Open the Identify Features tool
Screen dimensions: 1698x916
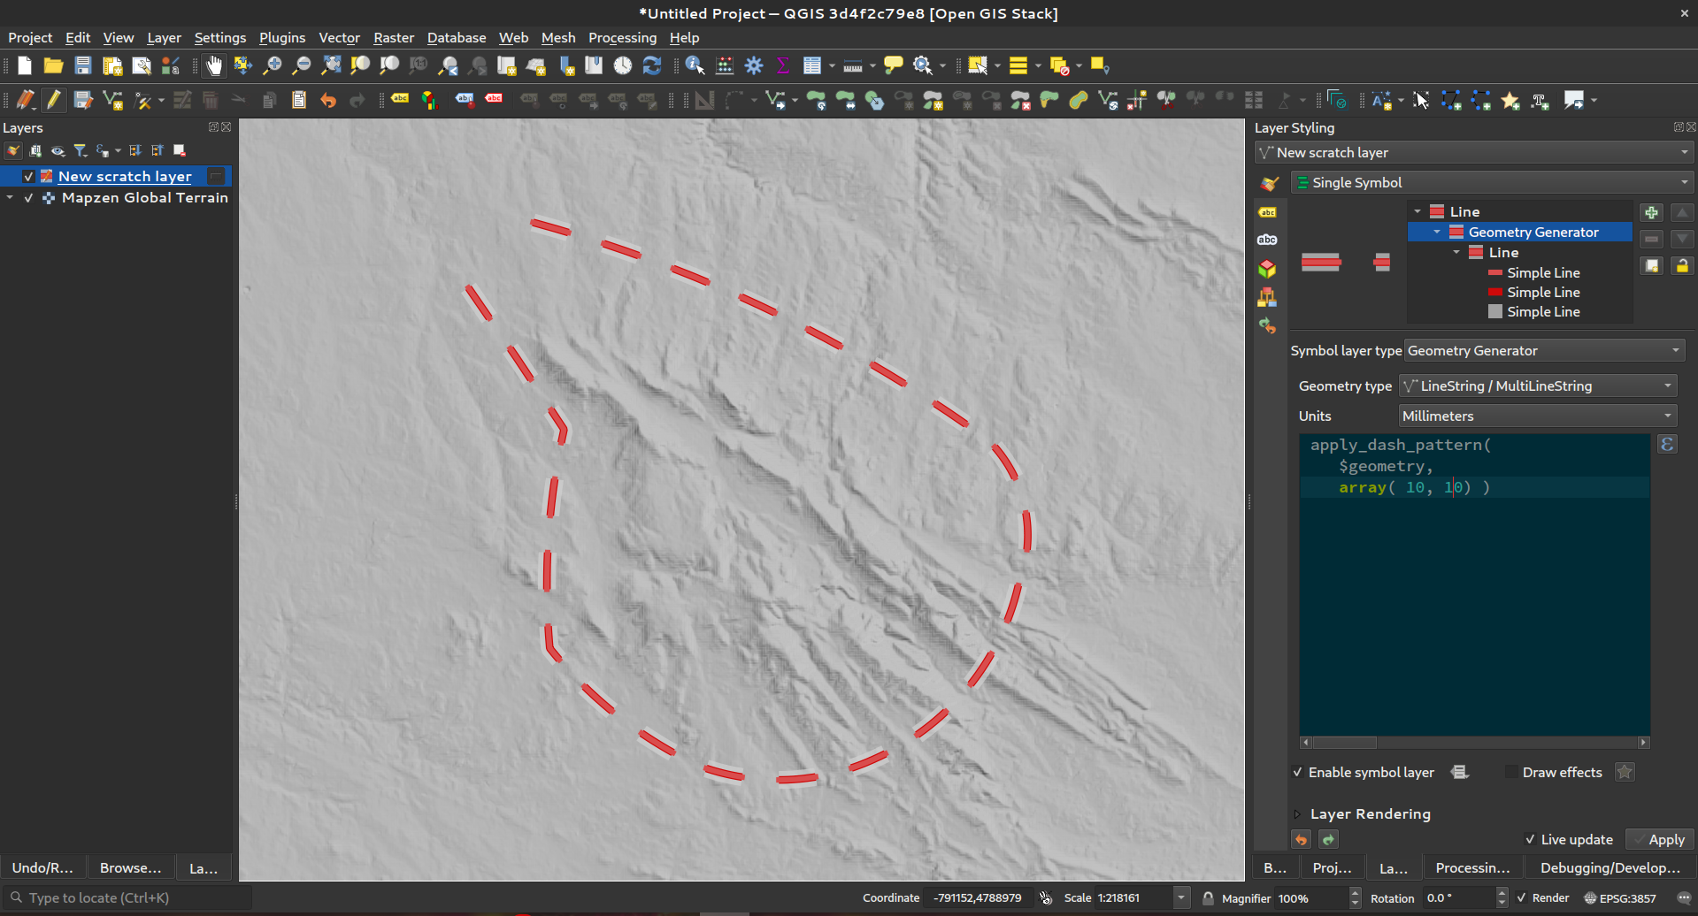click(695, 66)
